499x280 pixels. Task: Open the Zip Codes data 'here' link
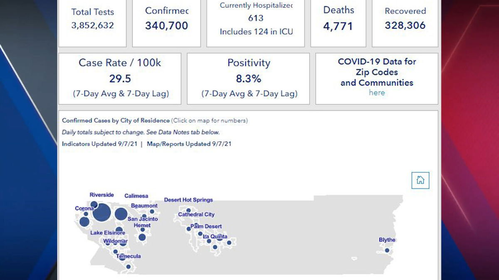[377, 93]
